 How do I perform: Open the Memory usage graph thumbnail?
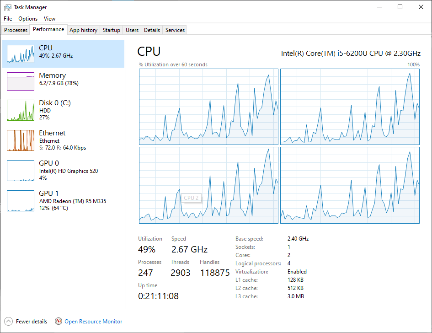click(21, 81)
